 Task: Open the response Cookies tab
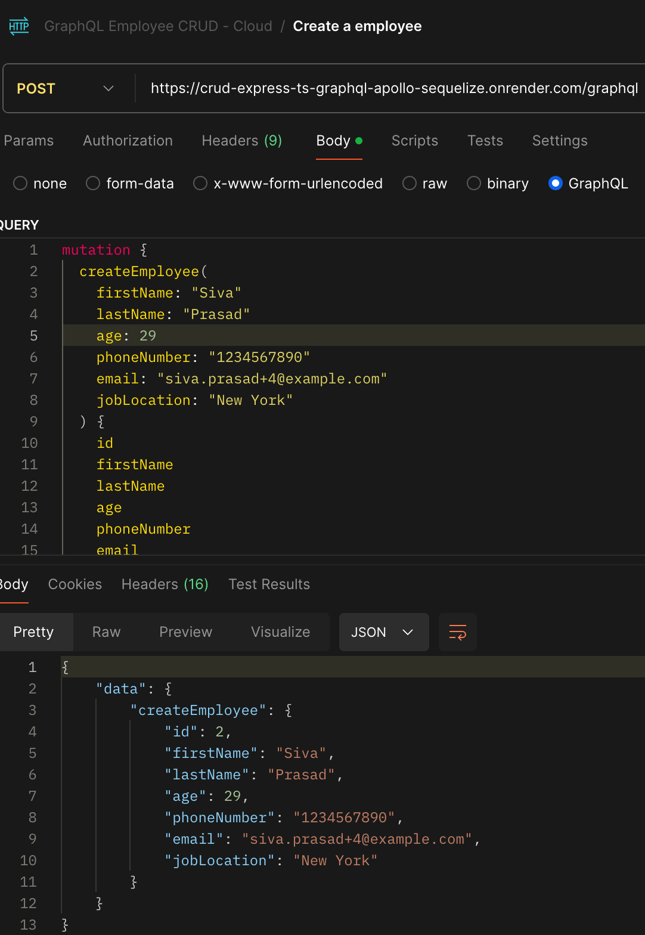pos(75,584)
